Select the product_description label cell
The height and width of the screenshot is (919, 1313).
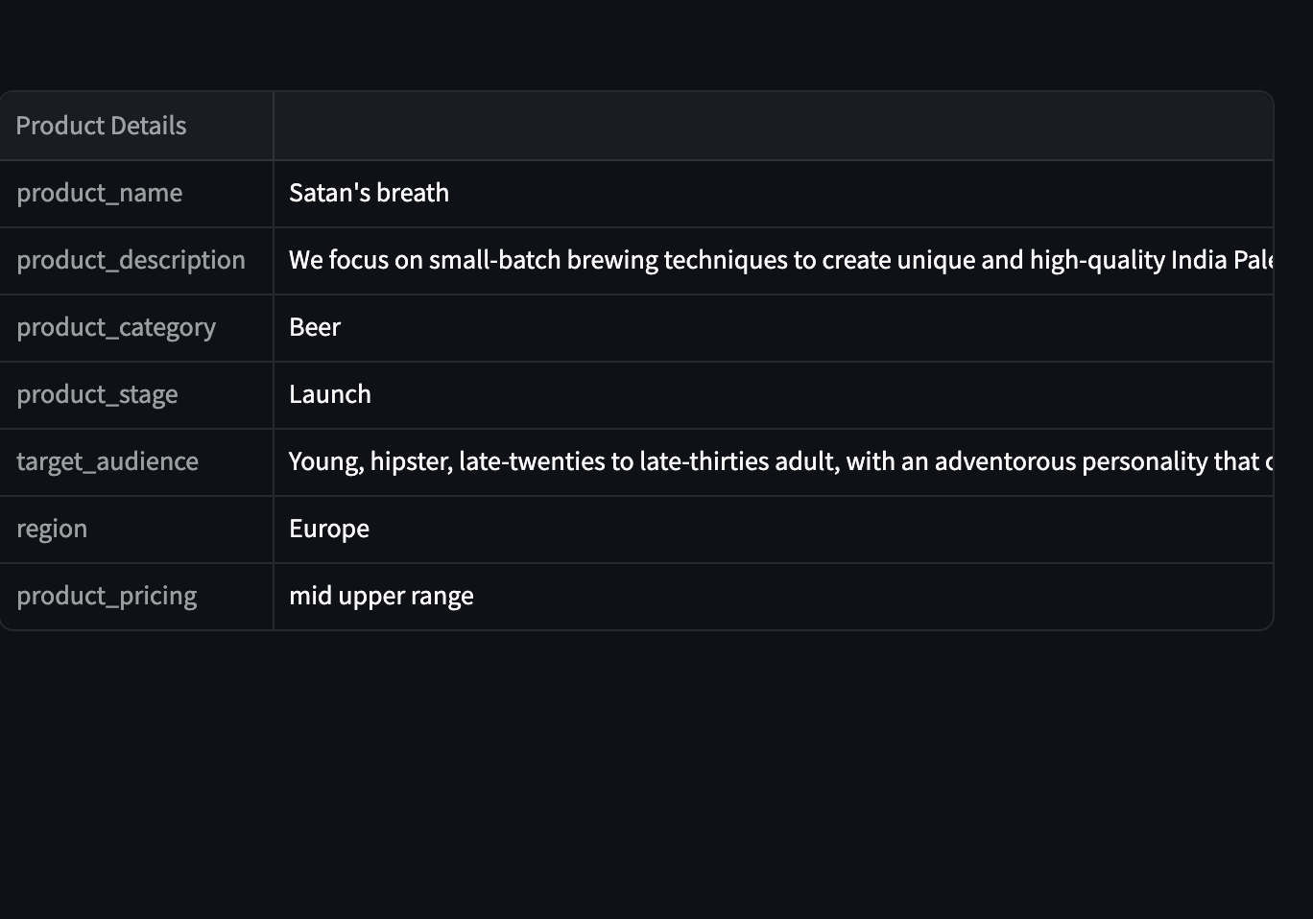coord(136,261)
